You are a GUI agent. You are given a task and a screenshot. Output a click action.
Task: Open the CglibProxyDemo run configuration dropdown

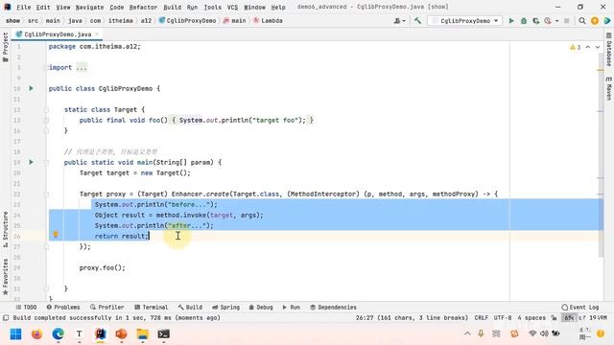click(465, 21)
